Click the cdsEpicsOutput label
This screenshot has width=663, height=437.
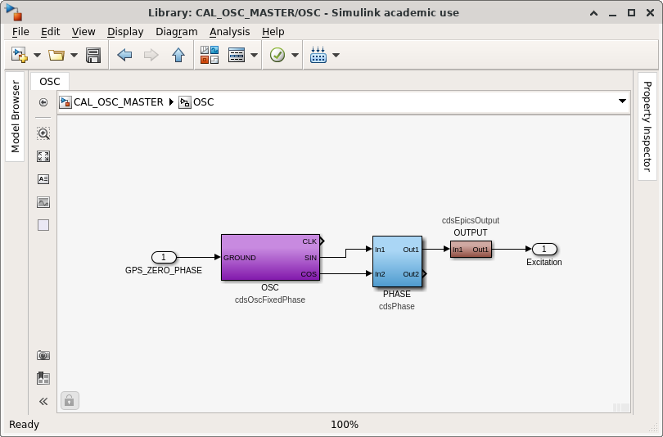click(471, 220)
